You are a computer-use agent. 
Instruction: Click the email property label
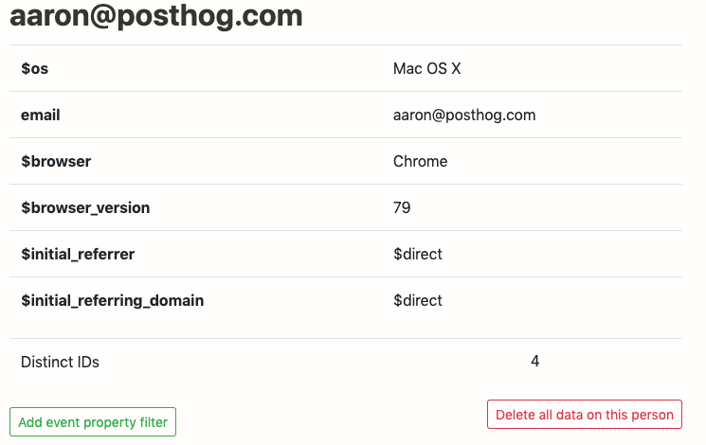(41, 115)
